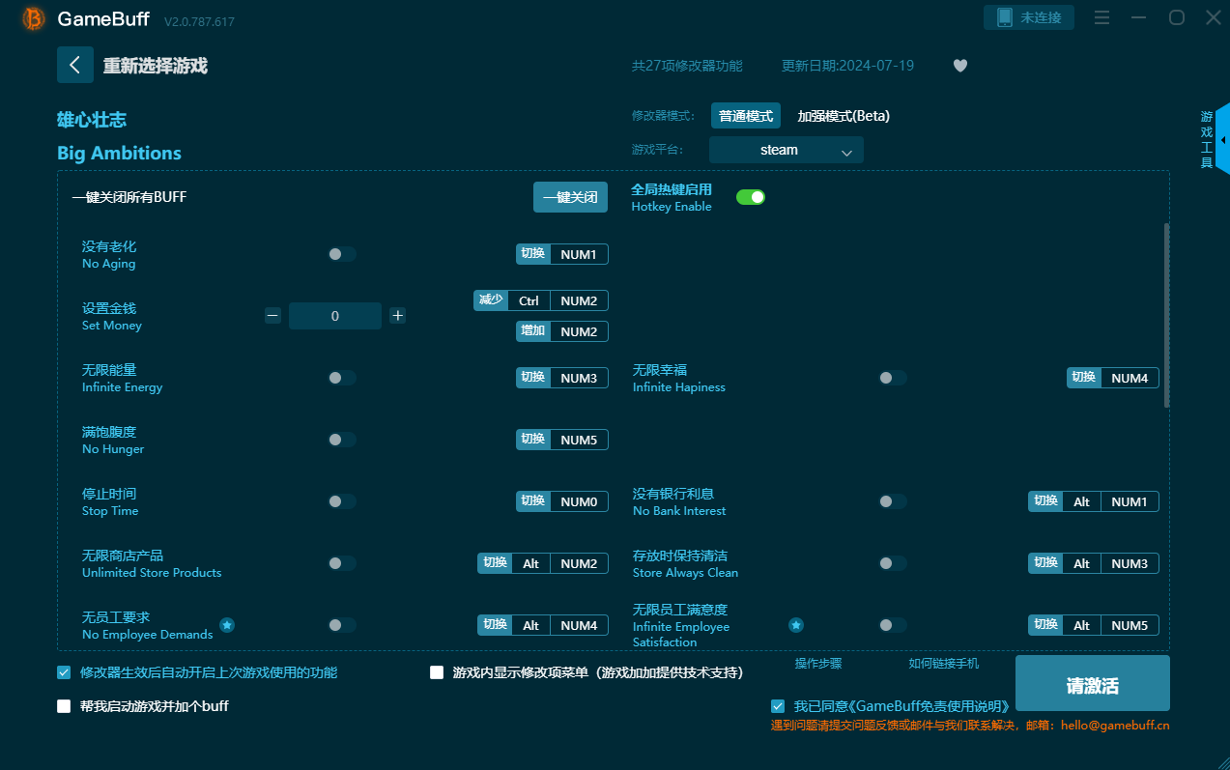The image size is (1230, 770).
Task: Toggle the No Bank Interest switch
Action: pyautogui.click(x=893, y=501)
